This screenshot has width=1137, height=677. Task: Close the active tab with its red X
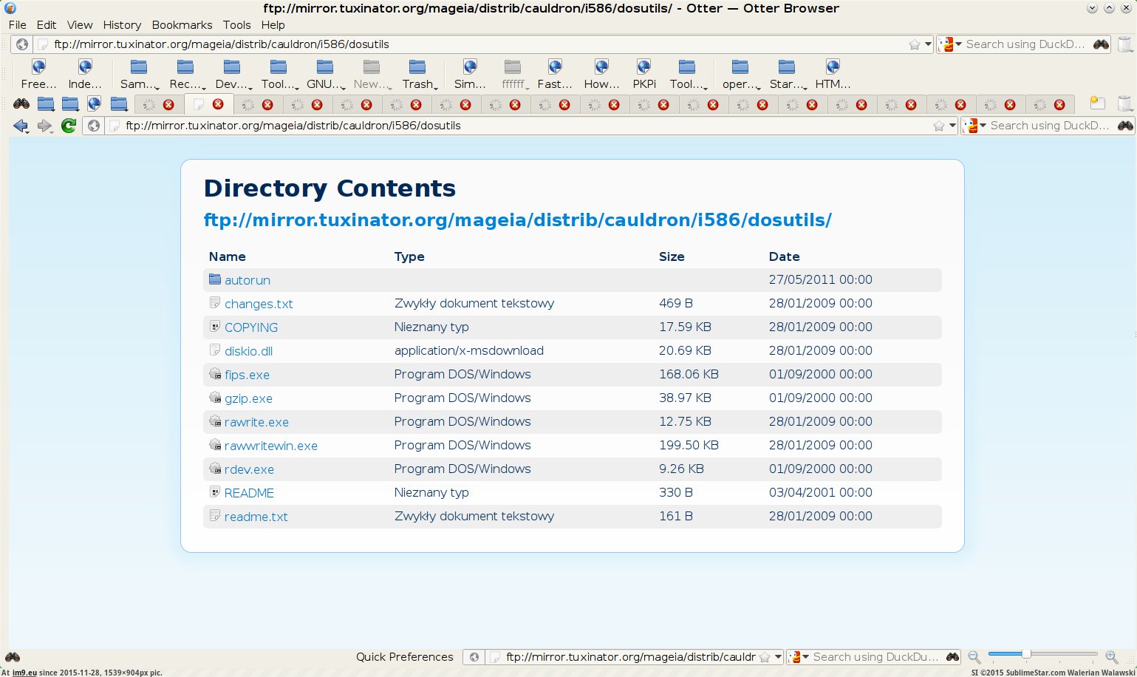coord(218,104)
